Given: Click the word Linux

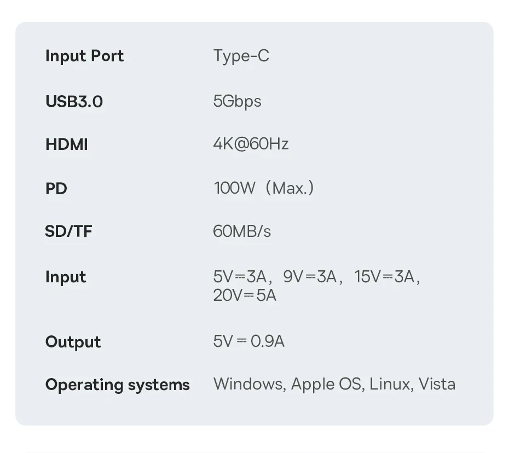Looking at the screenshot, I should pos(391,384).
